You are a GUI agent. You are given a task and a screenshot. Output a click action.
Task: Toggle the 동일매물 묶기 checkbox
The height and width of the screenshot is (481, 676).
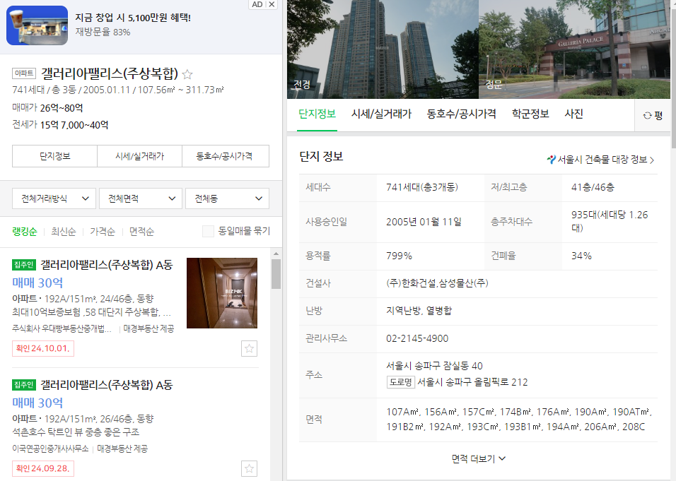click(x=208, y=231)
